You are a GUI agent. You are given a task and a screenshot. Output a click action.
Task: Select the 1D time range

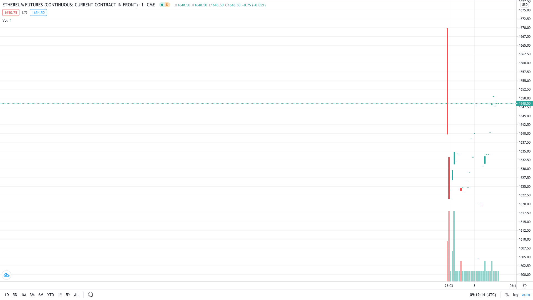7,295
